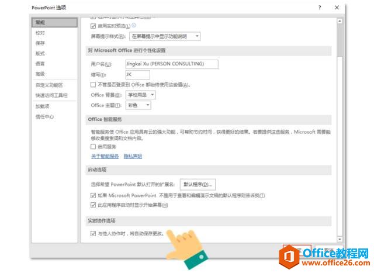Viewport: 374px width, 273px height.
Task: Enable the 启用服务 checkbox
Action: 93,147
